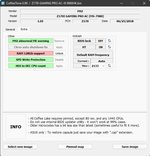This screenshot has width=150, height=156.
Task: Click the Clevo auto shutdown fix label
Action: tap(31, 47)
